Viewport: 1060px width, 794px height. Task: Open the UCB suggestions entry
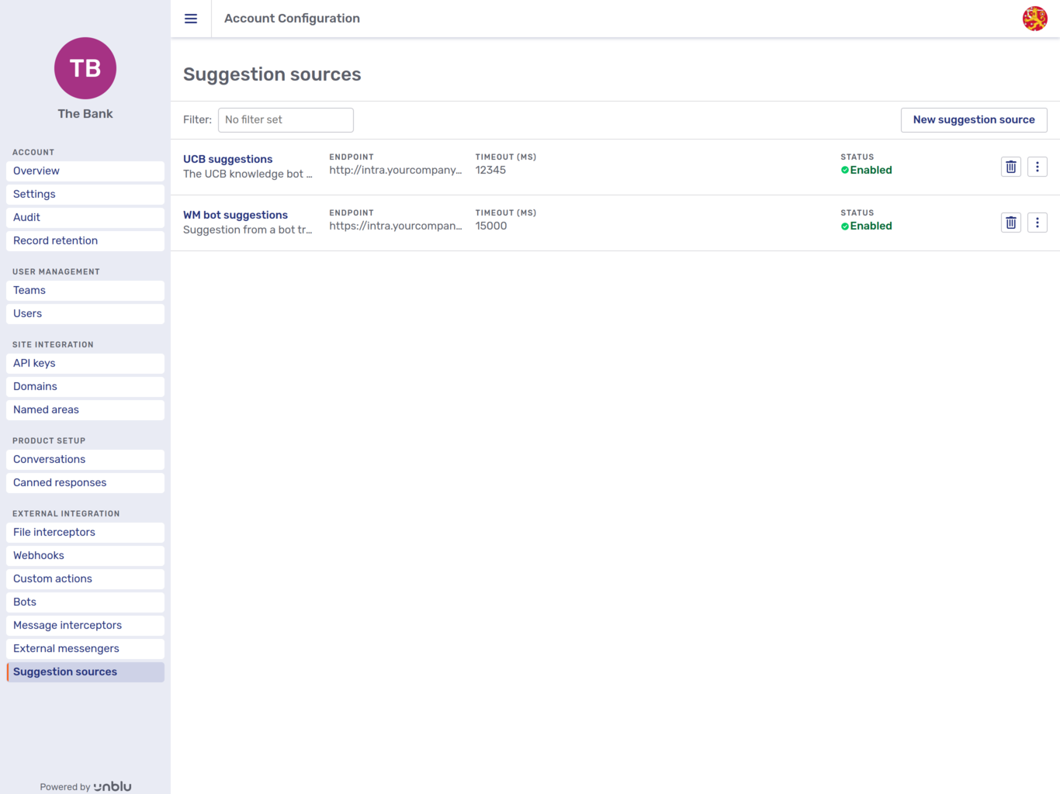pyautogui.click(x=227, y=159)
